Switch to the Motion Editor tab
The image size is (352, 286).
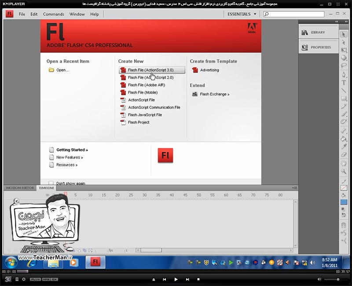pyautogui.click(x=20, y=188)
